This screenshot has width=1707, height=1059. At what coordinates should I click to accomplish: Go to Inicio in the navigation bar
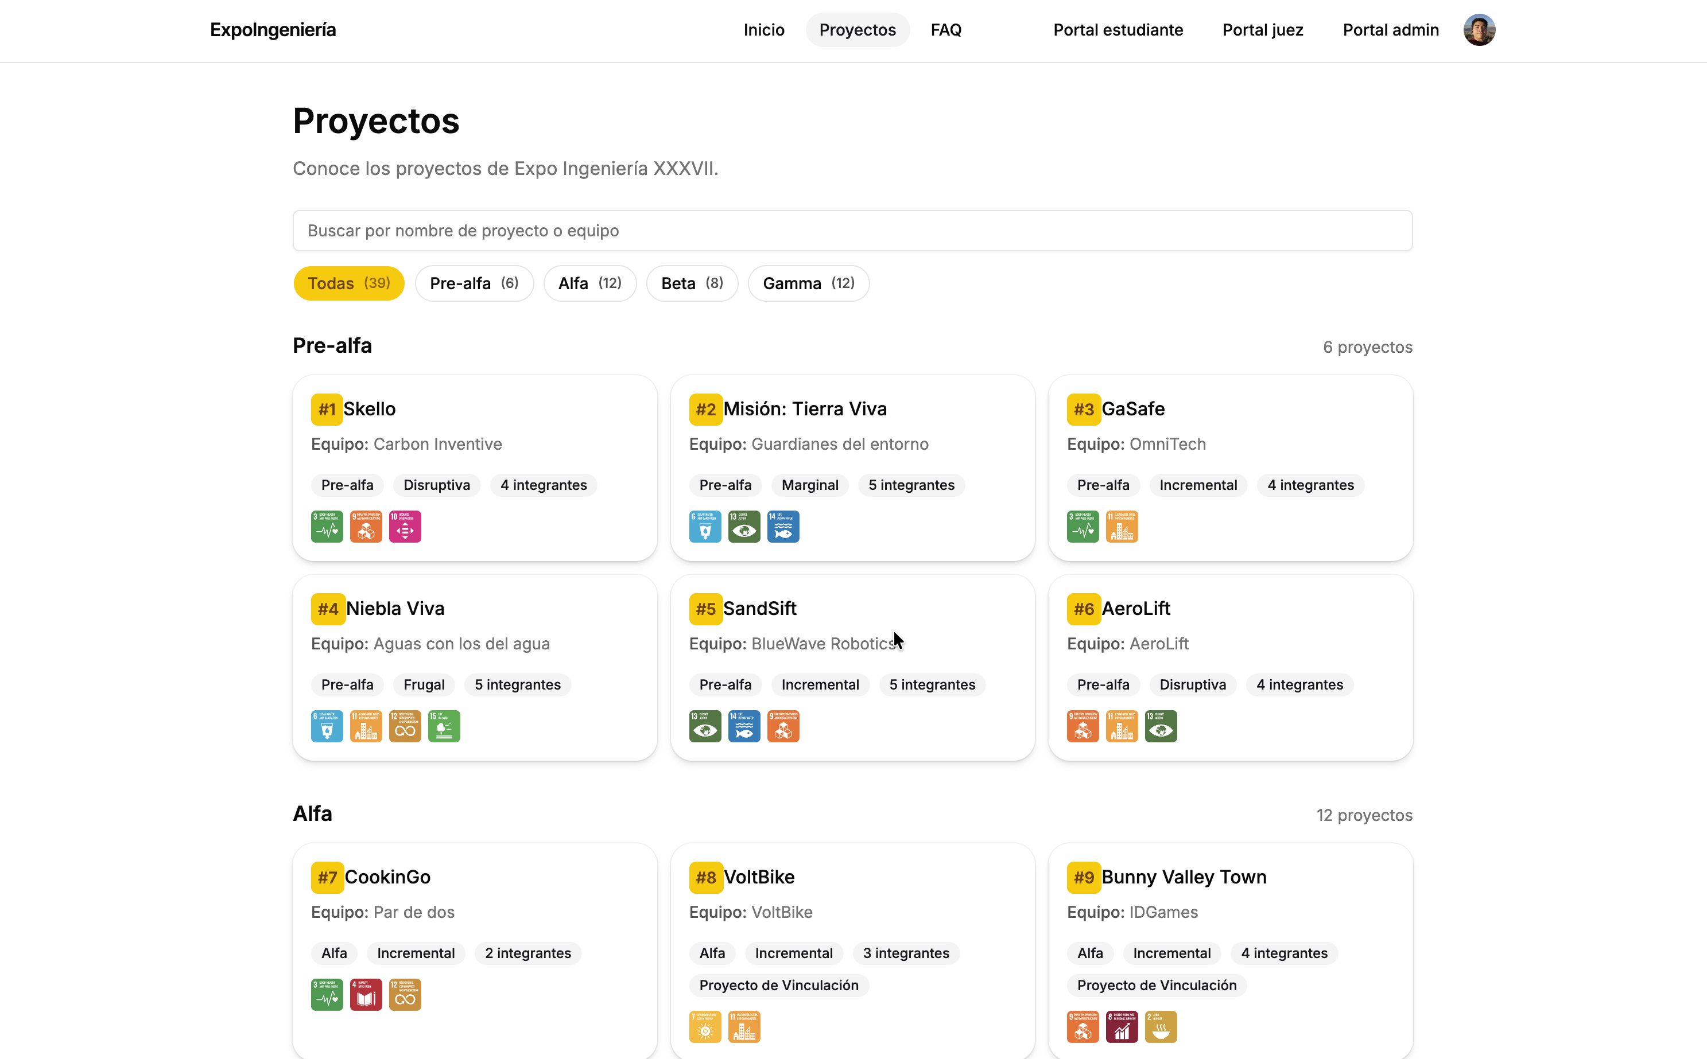pos(764,30)
